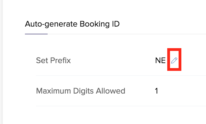The height and width of the screenshot is (124, 206).
Task: Select the value 1 for maximum digits
Action: point(156,91)
